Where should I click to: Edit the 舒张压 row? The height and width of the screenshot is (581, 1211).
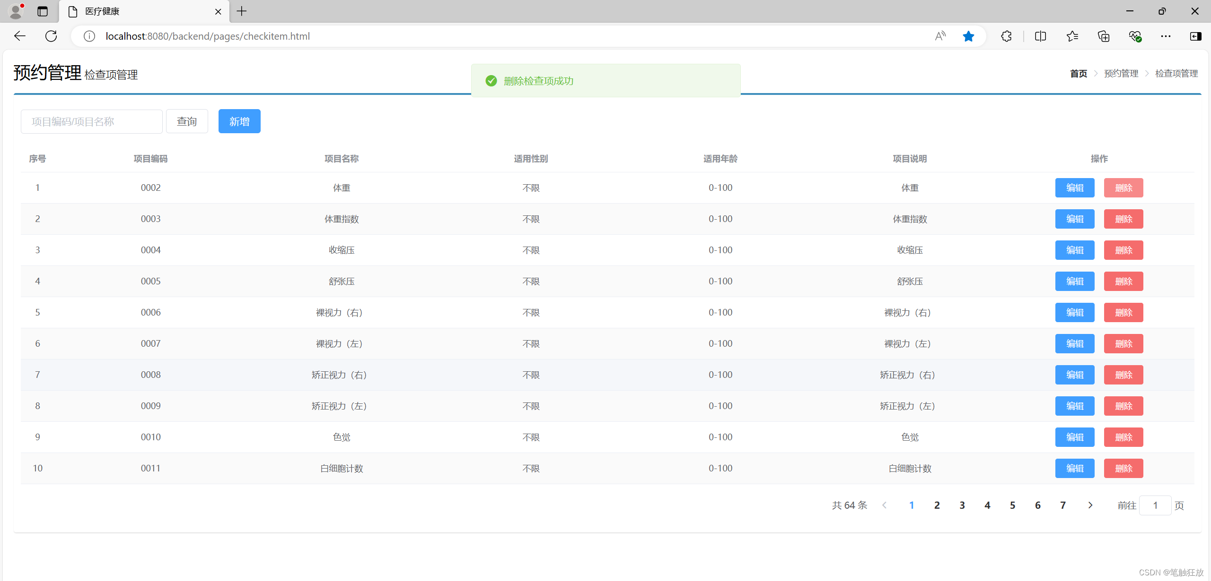coord(1075,281)
